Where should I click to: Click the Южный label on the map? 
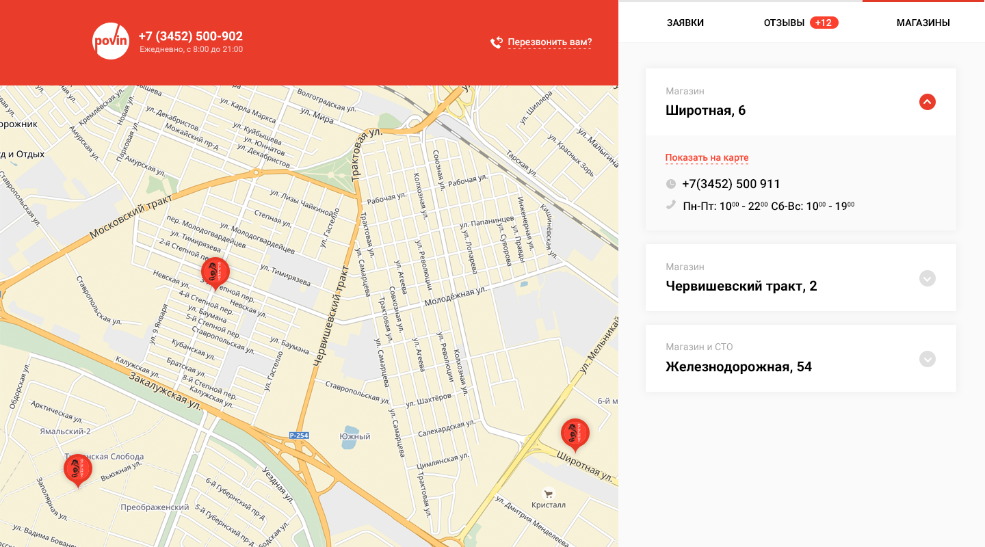pyautogui.click(x=354, y=436)
